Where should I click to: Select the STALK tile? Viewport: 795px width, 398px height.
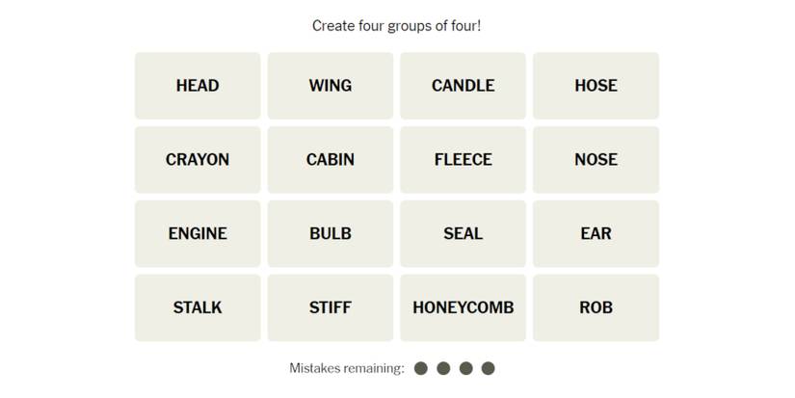coord(198,307)
